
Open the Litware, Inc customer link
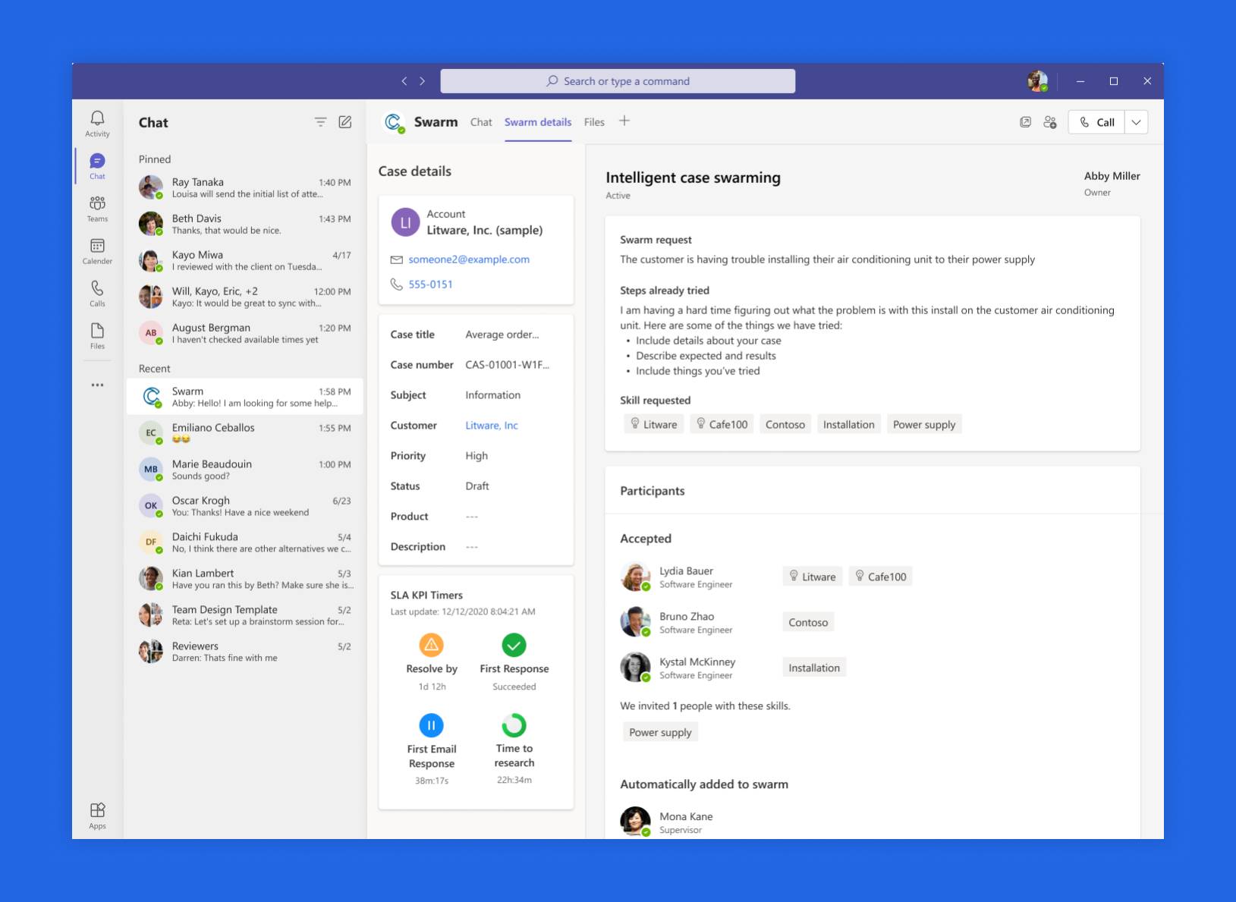[492, 426]
